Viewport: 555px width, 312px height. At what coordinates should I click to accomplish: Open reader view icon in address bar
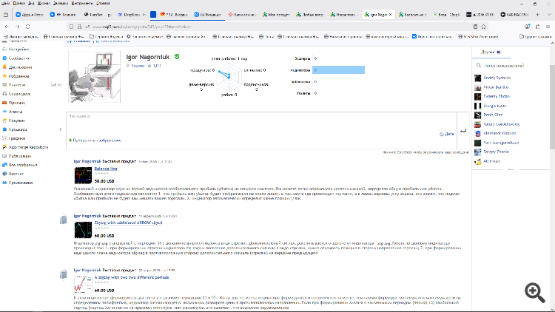point(475,27)
